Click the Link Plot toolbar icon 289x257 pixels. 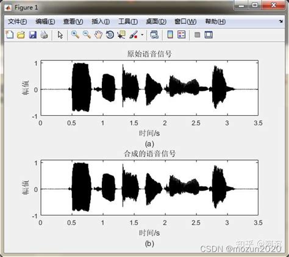coord(154,35)
